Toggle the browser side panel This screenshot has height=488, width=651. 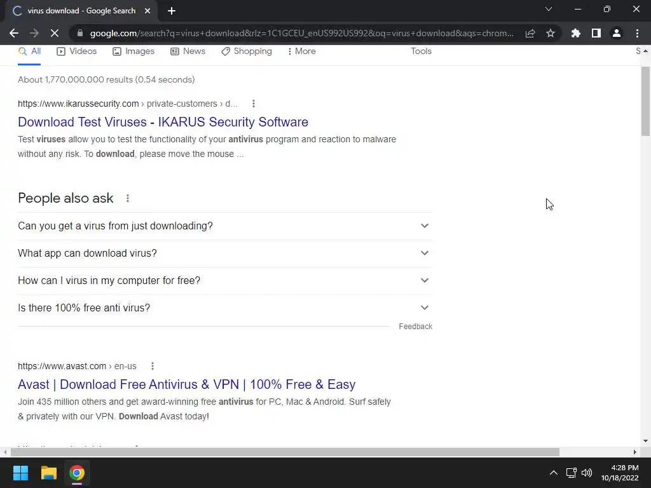(596, 33)
